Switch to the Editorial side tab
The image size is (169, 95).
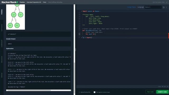2,75
